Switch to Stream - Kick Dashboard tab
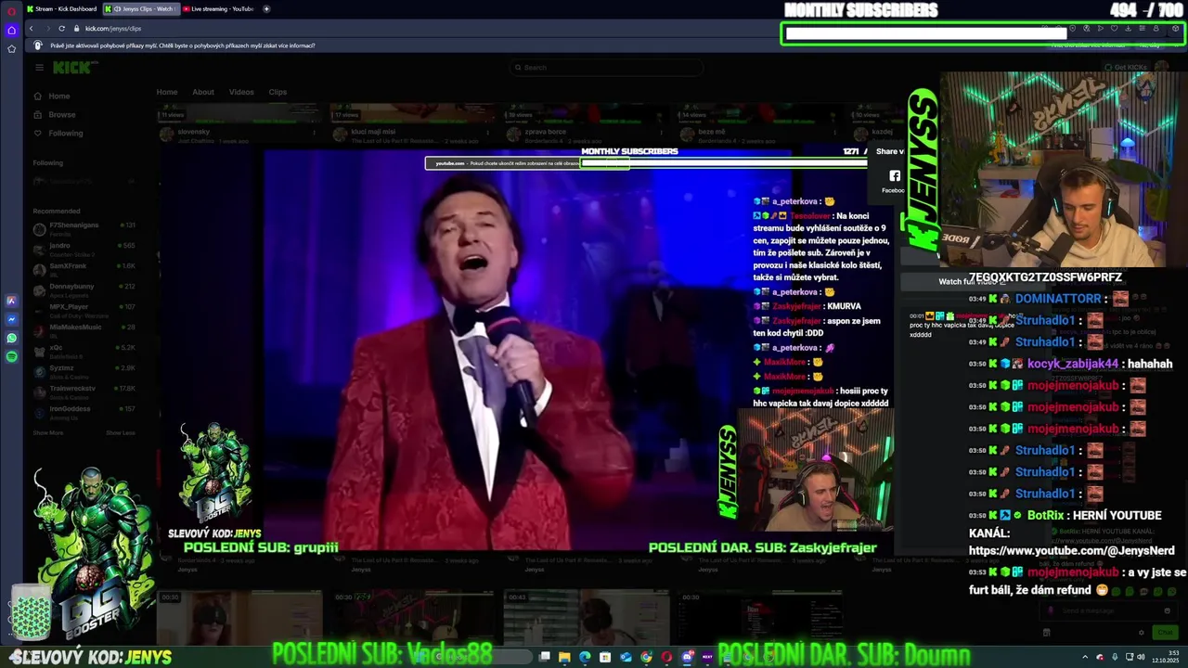1188x668 pixels. coord(61,8)
